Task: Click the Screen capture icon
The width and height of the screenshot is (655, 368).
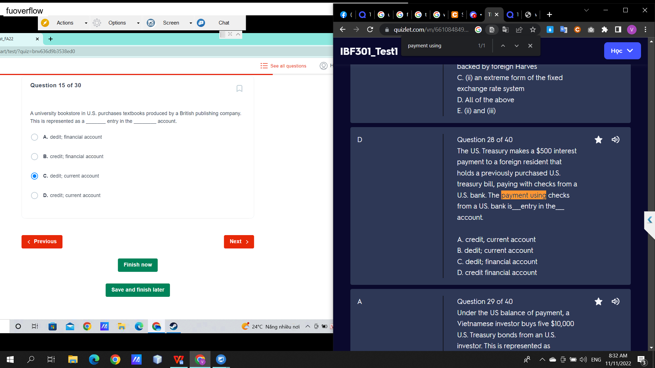Action: click(x=151, y=23)
